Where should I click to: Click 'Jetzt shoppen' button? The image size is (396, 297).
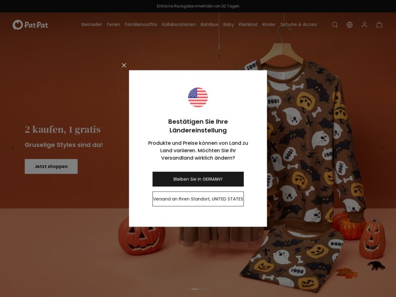[51, 166]
